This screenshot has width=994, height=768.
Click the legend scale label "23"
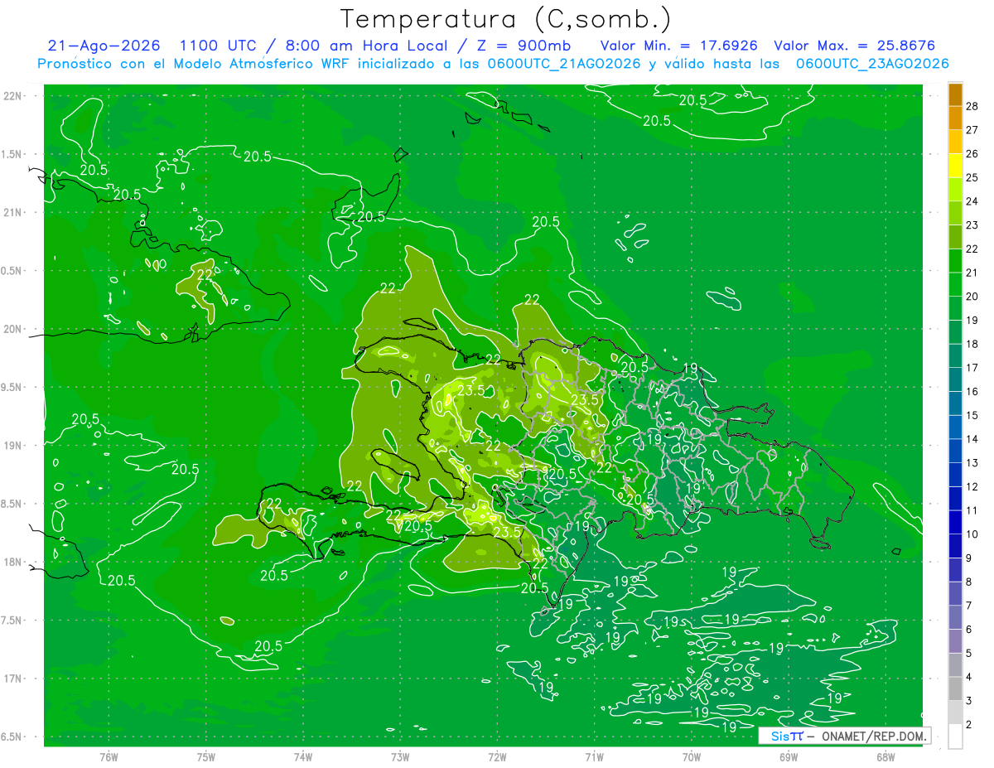[x=972, y=225]
